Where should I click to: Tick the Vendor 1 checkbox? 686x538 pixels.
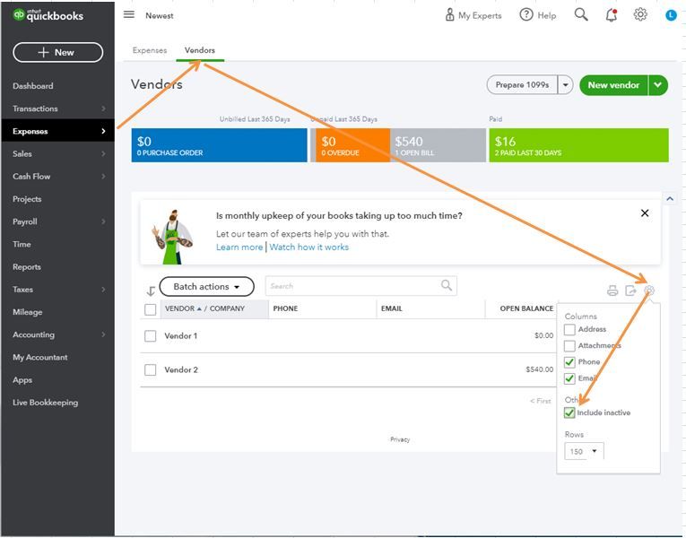pyautogui.click(x=150, y=336)
